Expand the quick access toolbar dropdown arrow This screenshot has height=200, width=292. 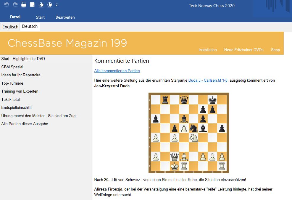pos(57,5)
